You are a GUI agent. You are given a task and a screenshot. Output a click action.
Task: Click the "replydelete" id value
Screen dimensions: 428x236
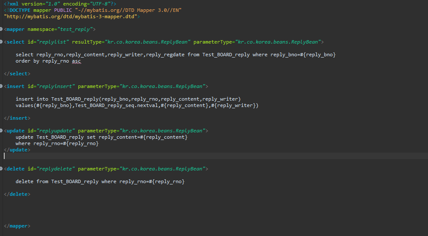coord(56,169)
